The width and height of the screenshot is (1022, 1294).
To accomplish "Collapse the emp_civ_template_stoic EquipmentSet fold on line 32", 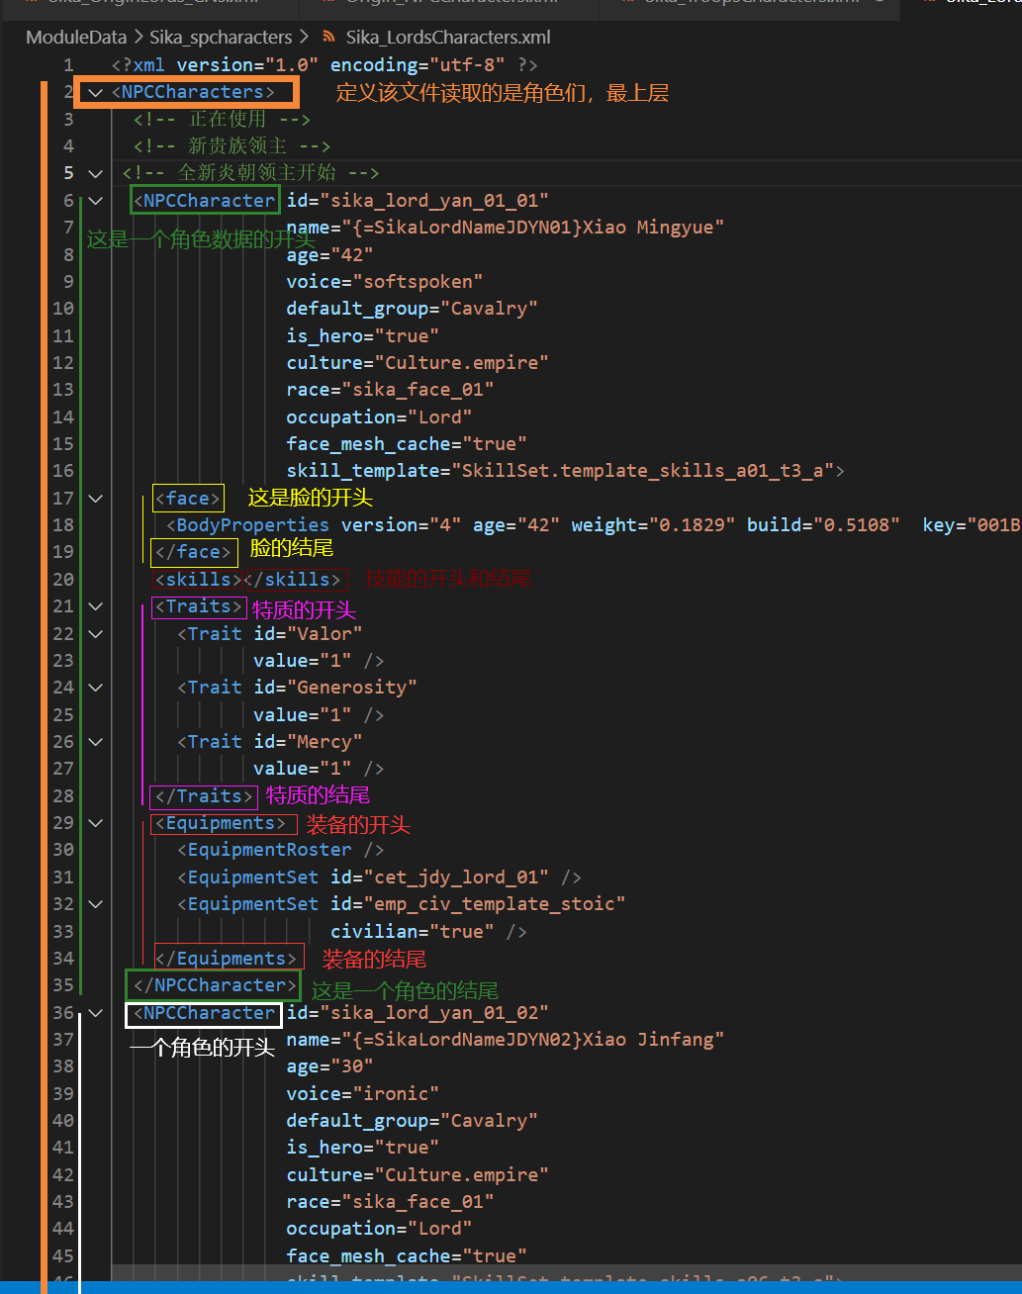I will click(95, 904).
